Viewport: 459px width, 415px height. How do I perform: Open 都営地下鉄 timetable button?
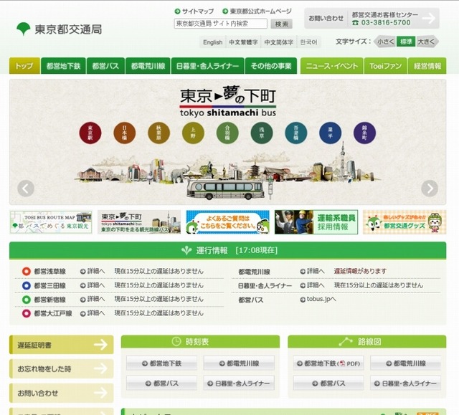tap(161, 363)
